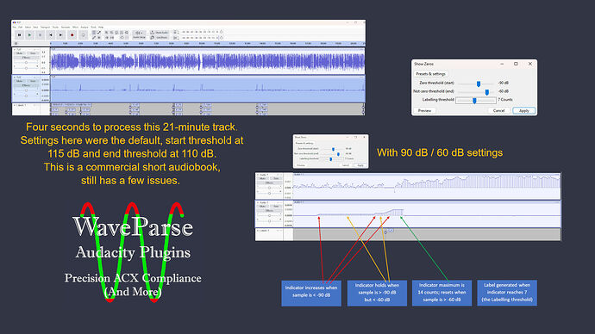Open the File menu in Audacity
Screen dimensions: 595x334
(x=15, y=28)
